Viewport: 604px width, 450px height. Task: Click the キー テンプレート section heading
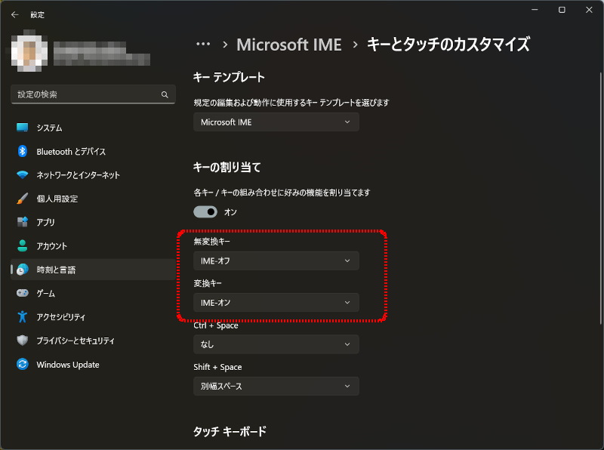[229, 77]
